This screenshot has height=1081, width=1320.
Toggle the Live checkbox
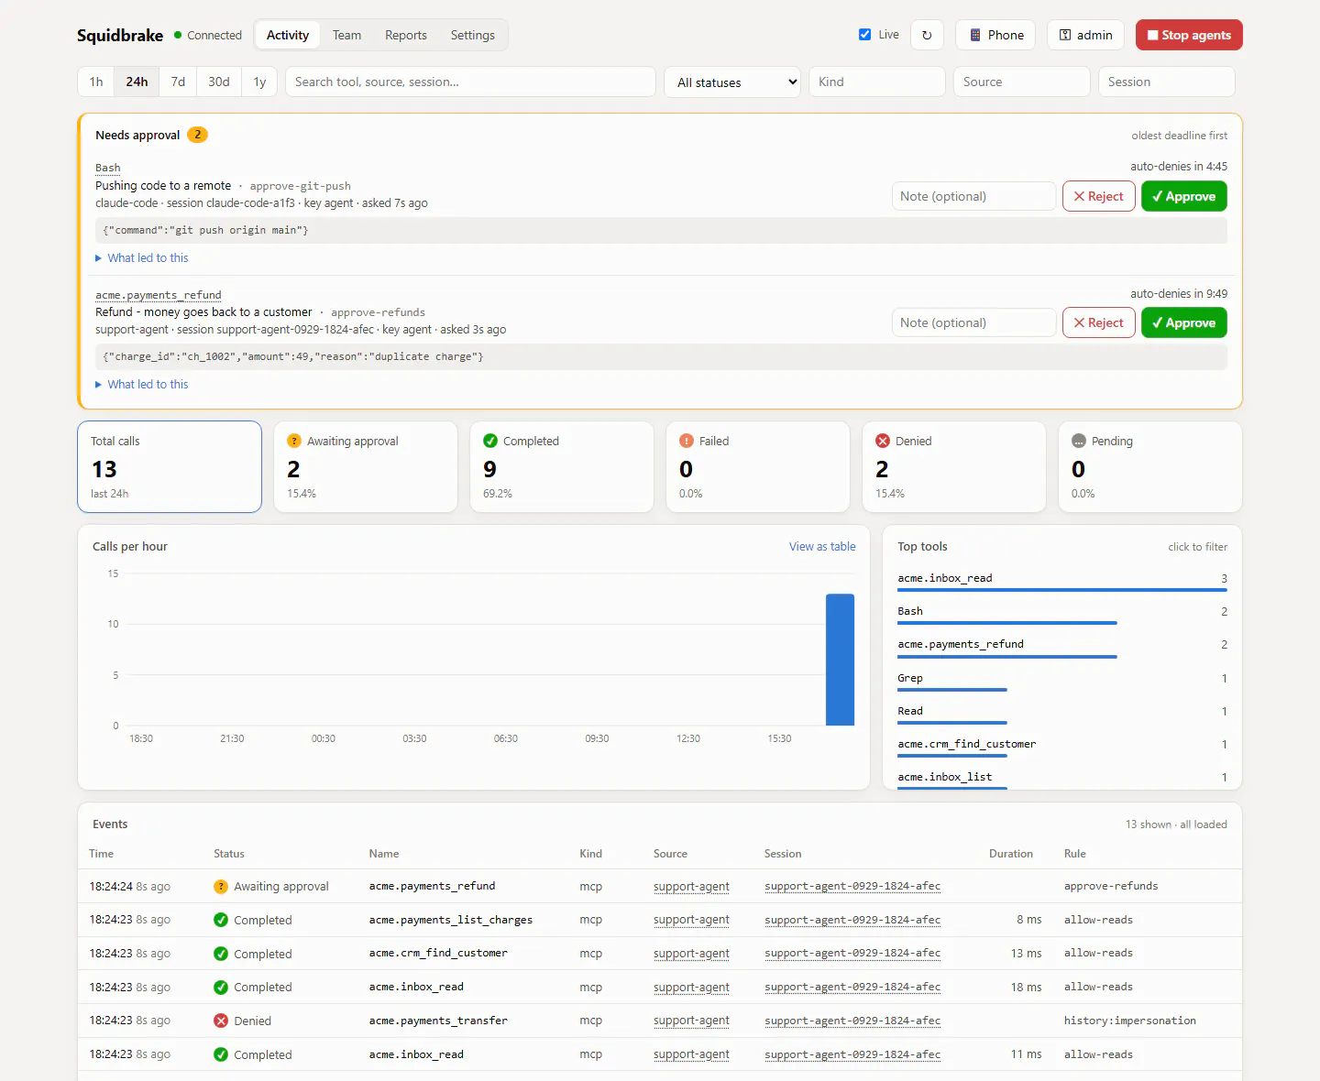864,35
